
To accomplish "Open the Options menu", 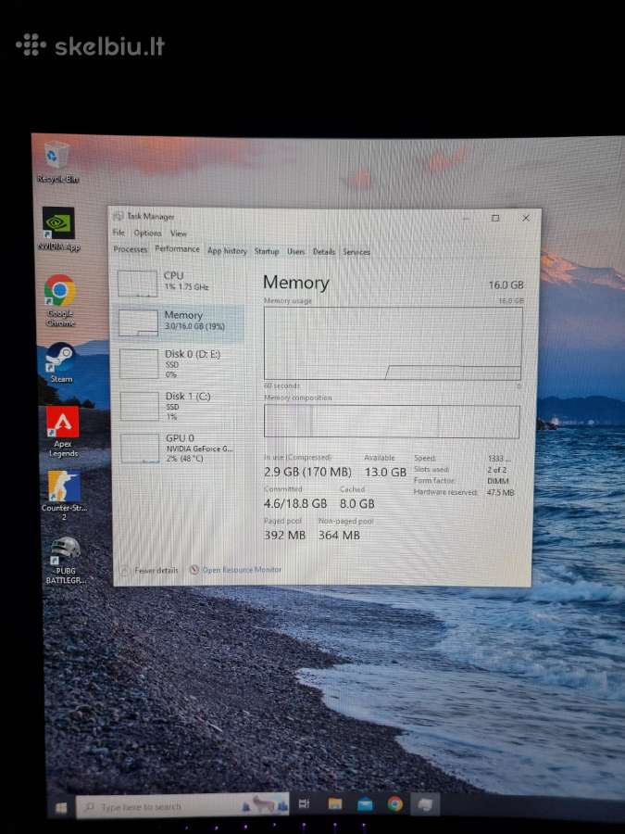I will pyautogui.click(x=147, y=233).
